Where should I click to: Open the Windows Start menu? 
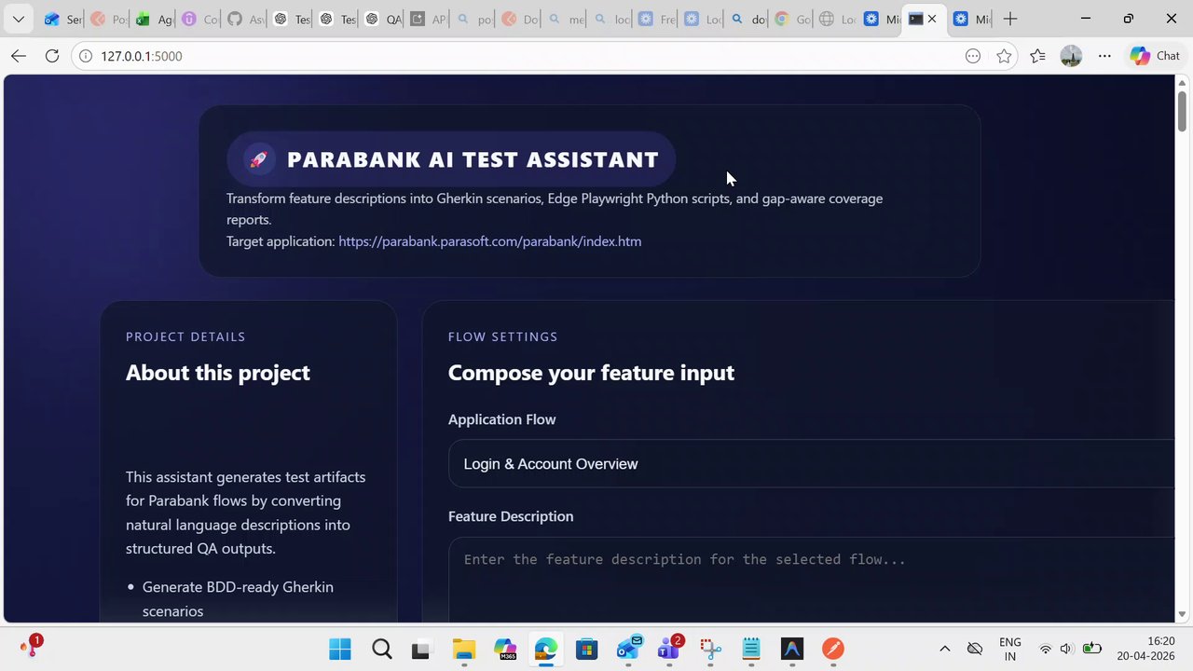(340, 649)
